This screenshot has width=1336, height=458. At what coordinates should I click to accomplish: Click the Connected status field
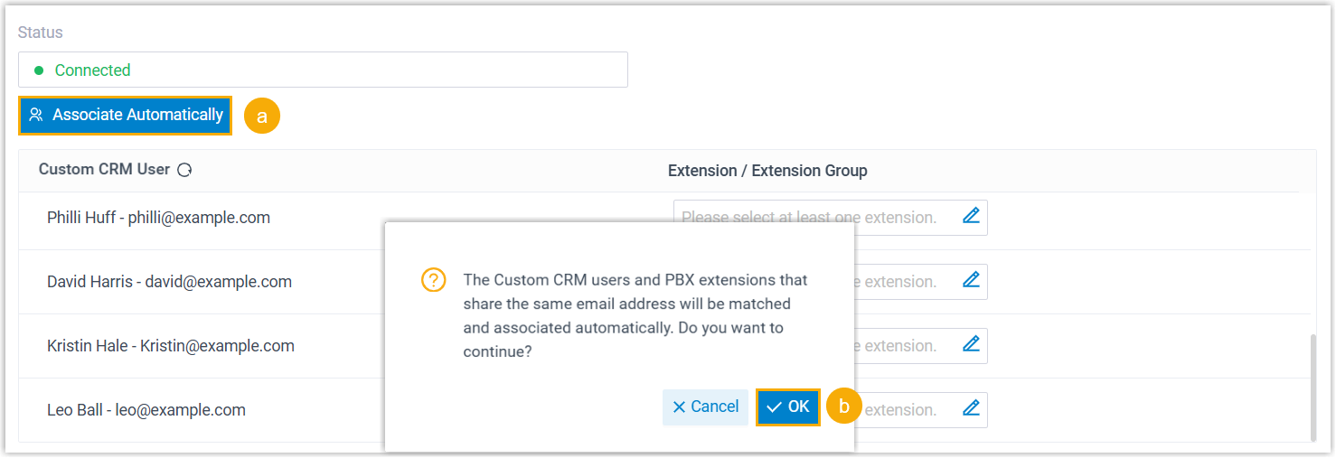(x=323, y=70)
